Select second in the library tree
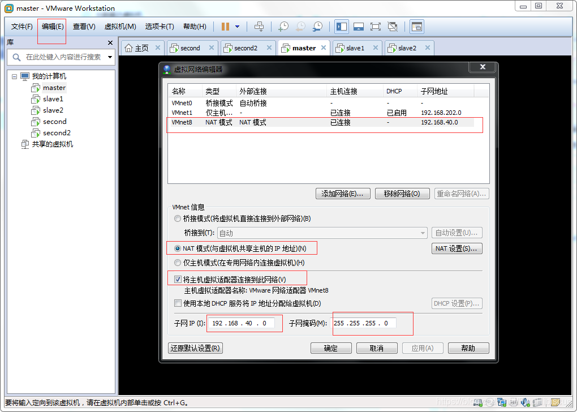Image resolution: width=577 pixels, height=412 pixels. pos(54,122)
